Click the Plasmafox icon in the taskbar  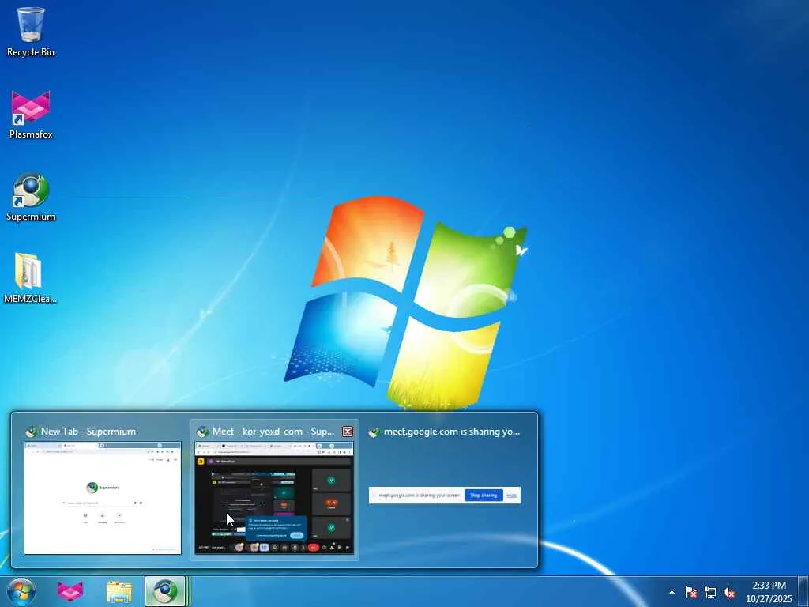coord(70,591)
